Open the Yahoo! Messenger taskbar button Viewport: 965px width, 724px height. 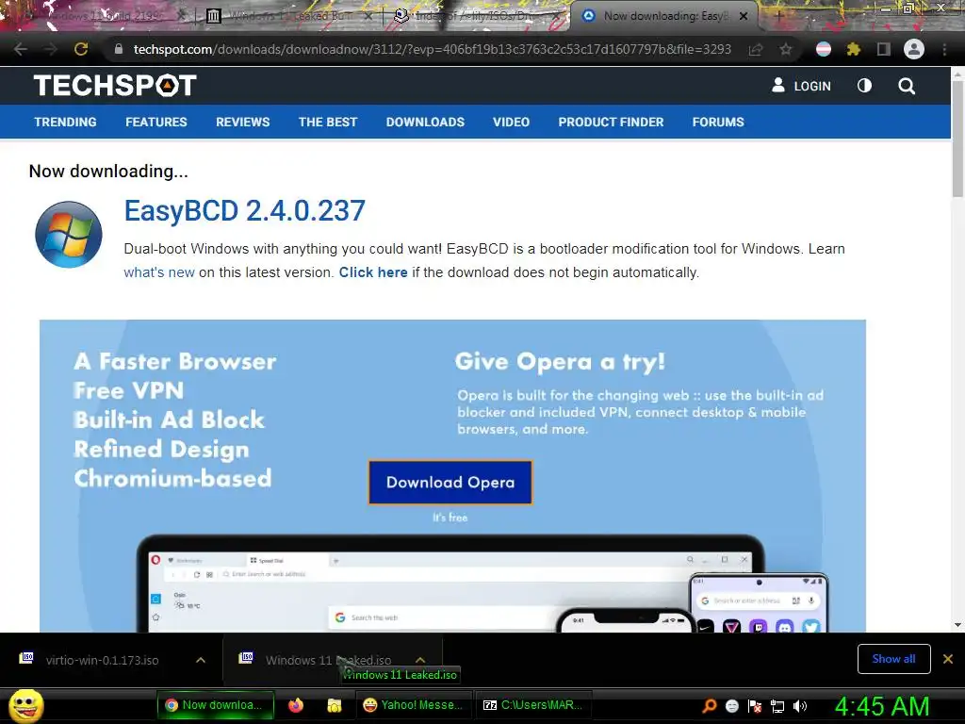[x=413, y=705]
